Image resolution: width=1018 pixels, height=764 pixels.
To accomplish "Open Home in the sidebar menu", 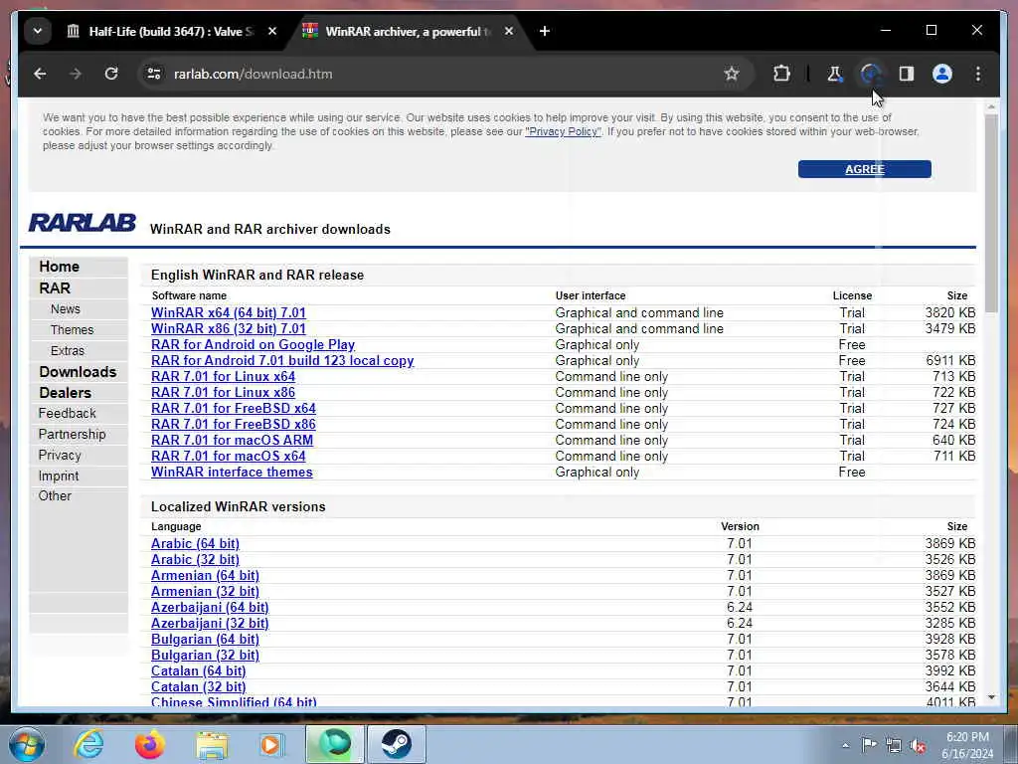I will tap(59, 267).
